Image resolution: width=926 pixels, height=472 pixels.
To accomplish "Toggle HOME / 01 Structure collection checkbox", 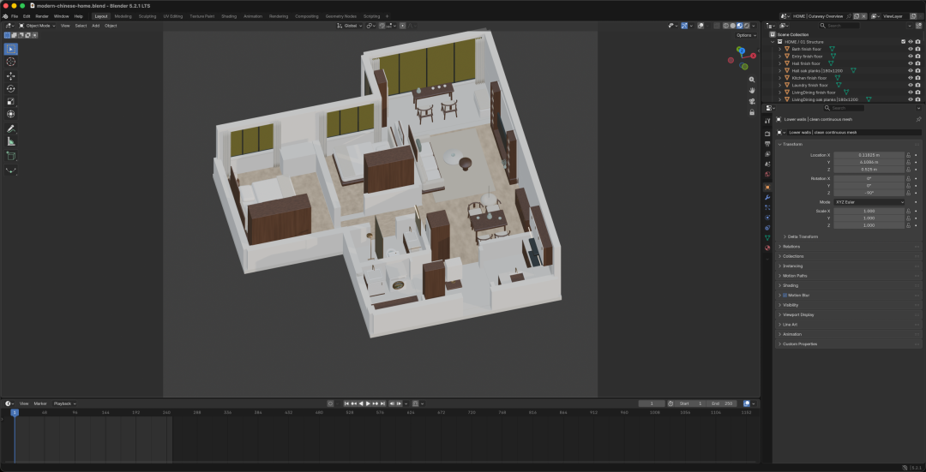I will click(x=903, y=42).
